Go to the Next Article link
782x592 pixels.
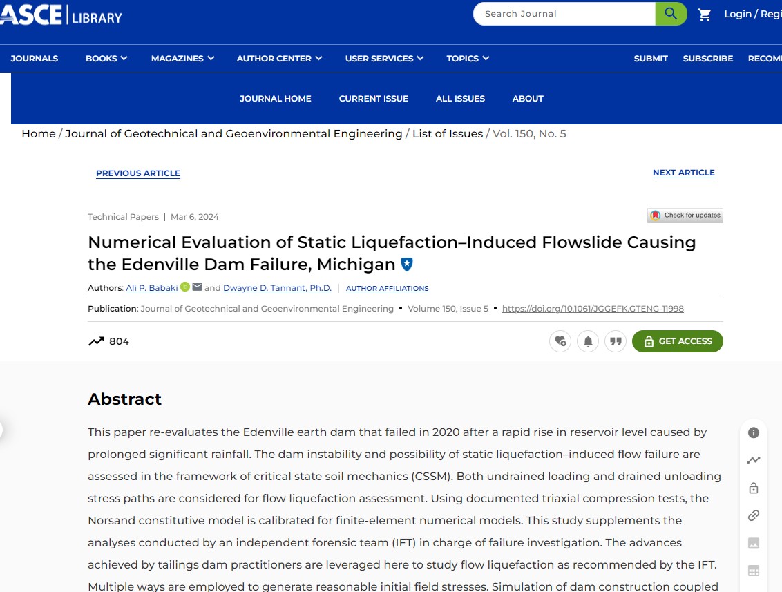[x=683, y=173]
